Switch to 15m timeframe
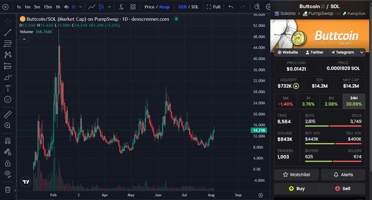The height and width of the screenshot is (200, 372). [48, 7]
